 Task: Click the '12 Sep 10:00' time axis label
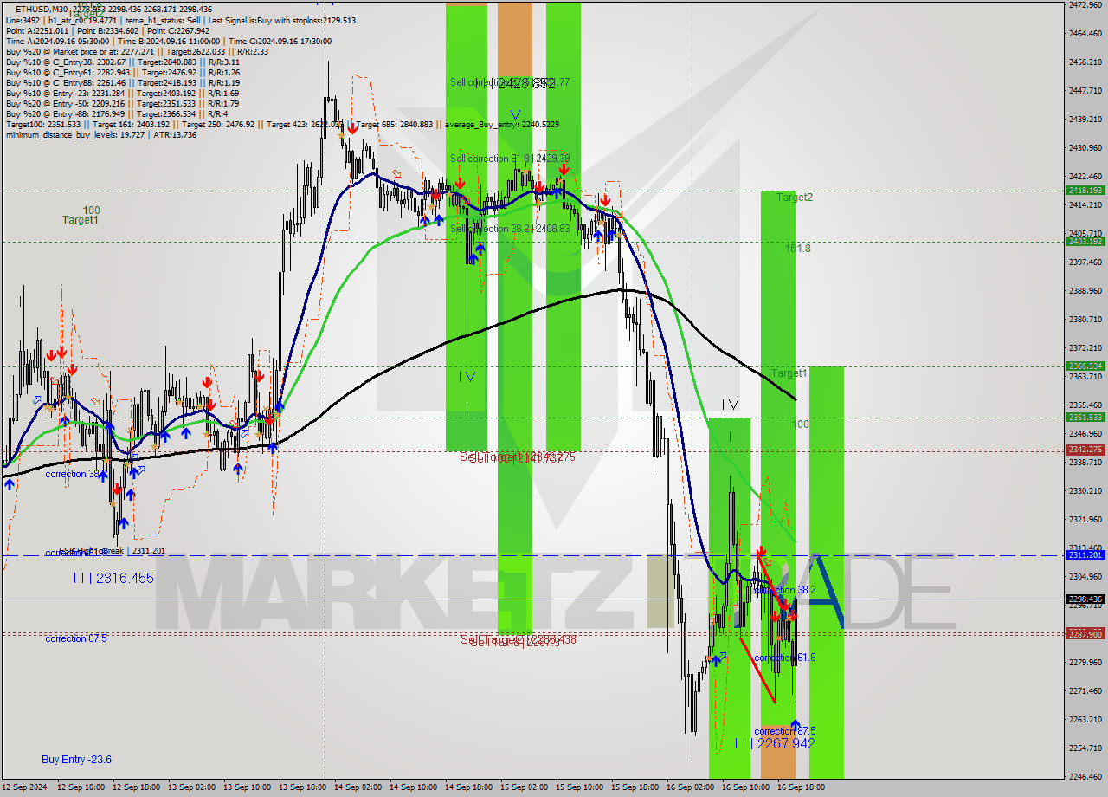click(x=81, y=788)
